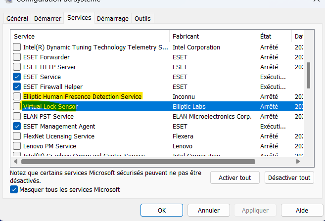Check the Virtual Lock Sensor box

(x=17, y=106)
